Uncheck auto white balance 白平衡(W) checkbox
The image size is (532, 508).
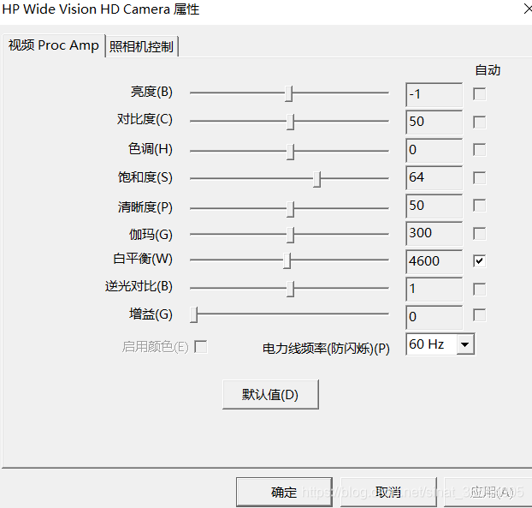(479, 261)
